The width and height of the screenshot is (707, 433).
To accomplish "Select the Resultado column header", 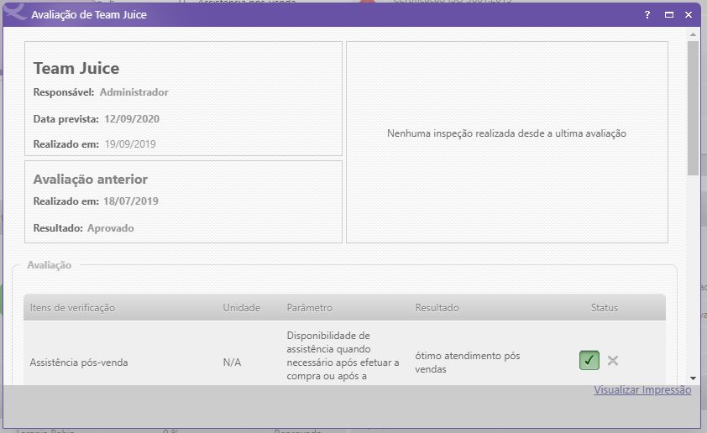I will 437,308.
